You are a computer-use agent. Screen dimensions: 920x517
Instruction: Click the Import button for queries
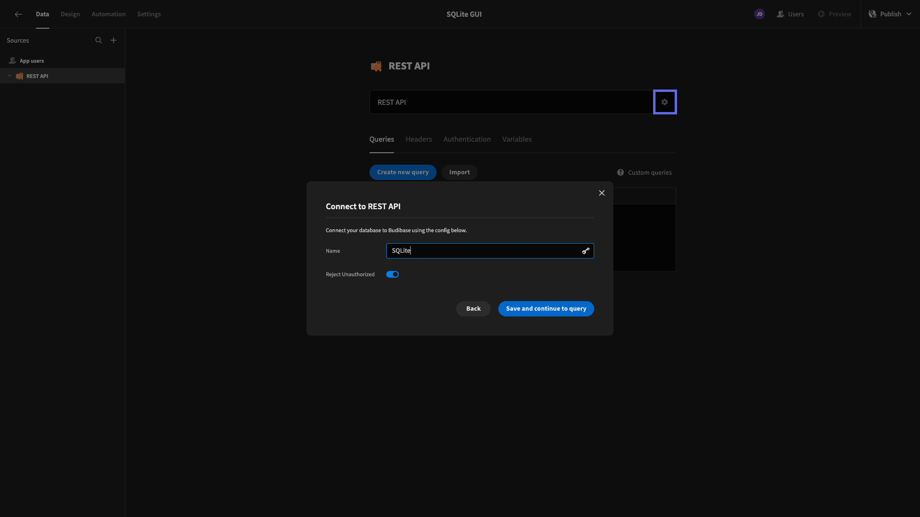460,172
